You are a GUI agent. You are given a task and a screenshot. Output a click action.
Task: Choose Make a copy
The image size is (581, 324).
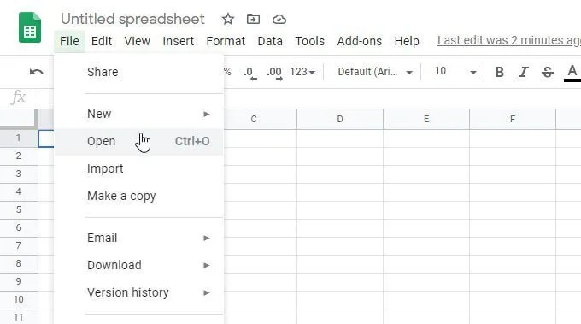(x=139, y=196)
